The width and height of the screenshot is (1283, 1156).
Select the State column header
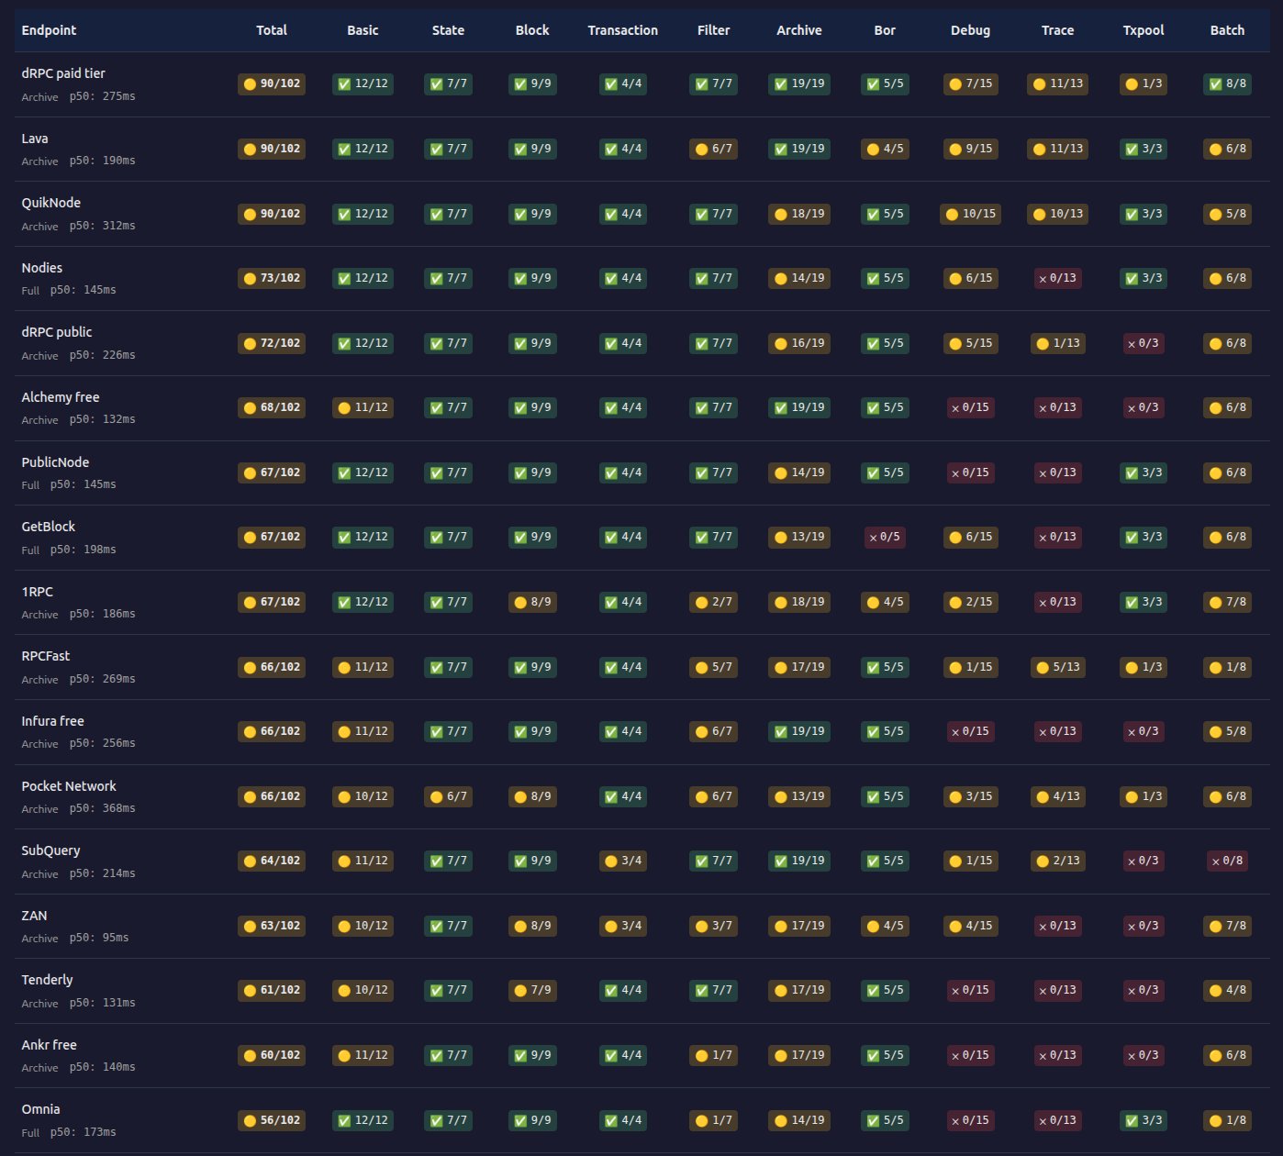[448, 30]
